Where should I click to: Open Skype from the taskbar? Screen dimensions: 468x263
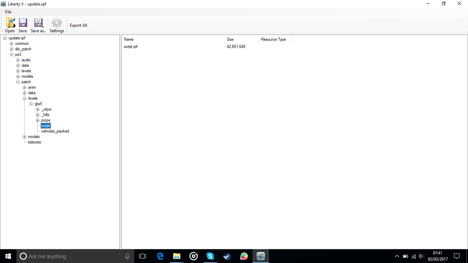210,256
